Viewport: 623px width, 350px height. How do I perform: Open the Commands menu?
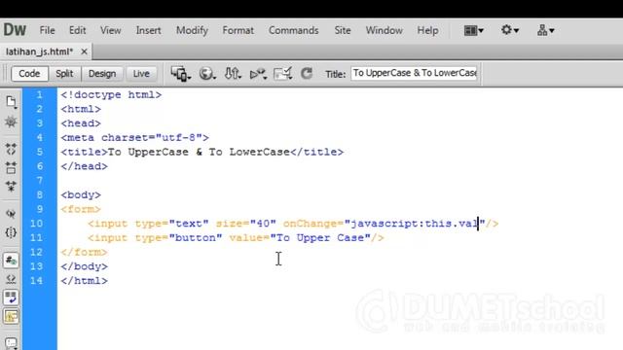(294, 30)
